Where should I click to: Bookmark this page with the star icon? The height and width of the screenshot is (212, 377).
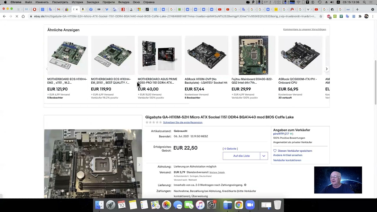321,16
